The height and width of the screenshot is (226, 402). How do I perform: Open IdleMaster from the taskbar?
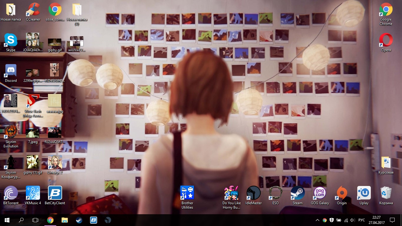coord(108,220)
